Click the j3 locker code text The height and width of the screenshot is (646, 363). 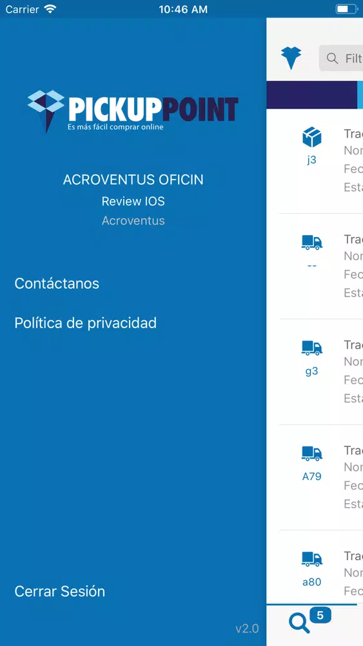click(x=311, y=160)
